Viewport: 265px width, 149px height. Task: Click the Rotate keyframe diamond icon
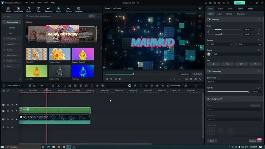pos(258,50)
